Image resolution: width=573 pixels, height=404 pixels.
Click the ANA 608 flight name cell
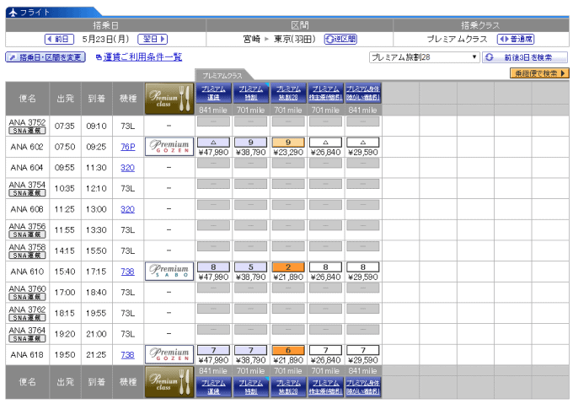[28, 209]
